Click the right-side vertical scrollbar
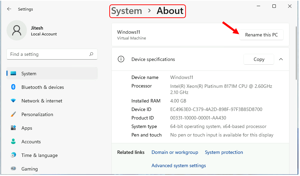The image size is (300, 176). [297, 53]
